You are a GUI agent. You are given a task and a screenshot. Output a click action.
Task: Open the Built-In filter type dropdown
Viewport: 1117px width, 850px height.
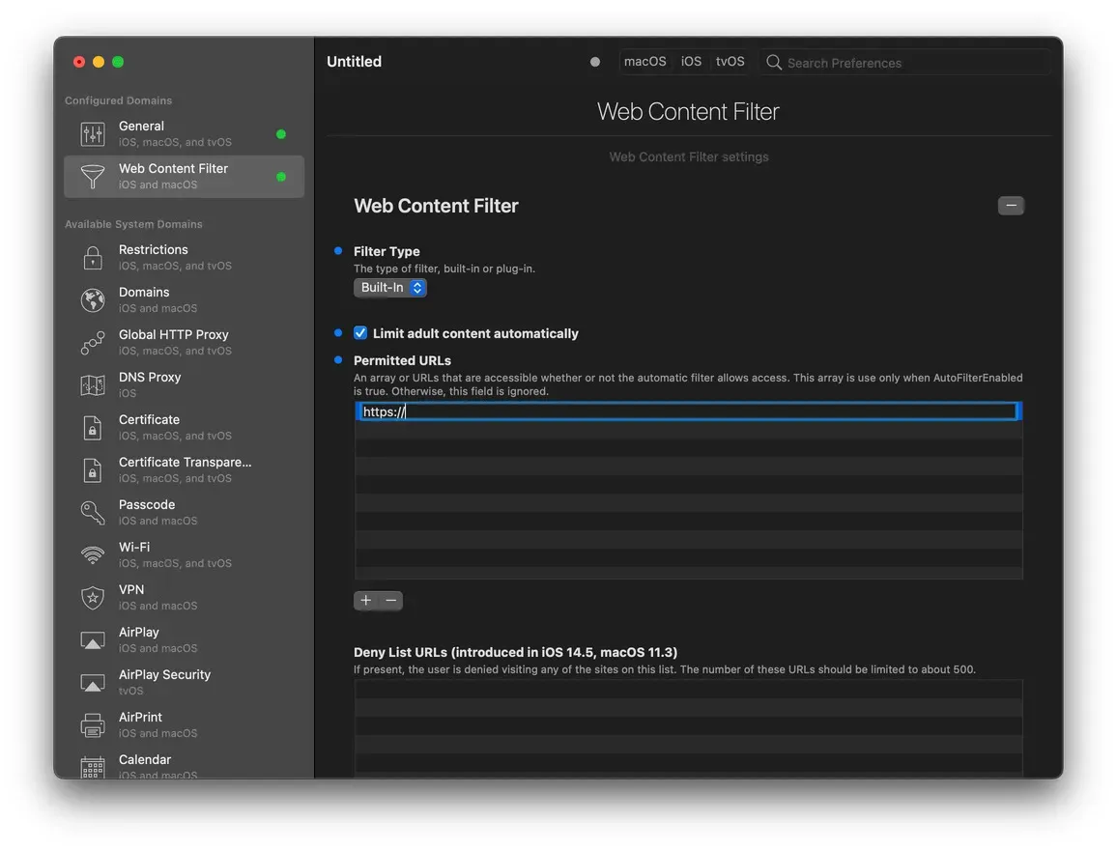tap(389, 287)
